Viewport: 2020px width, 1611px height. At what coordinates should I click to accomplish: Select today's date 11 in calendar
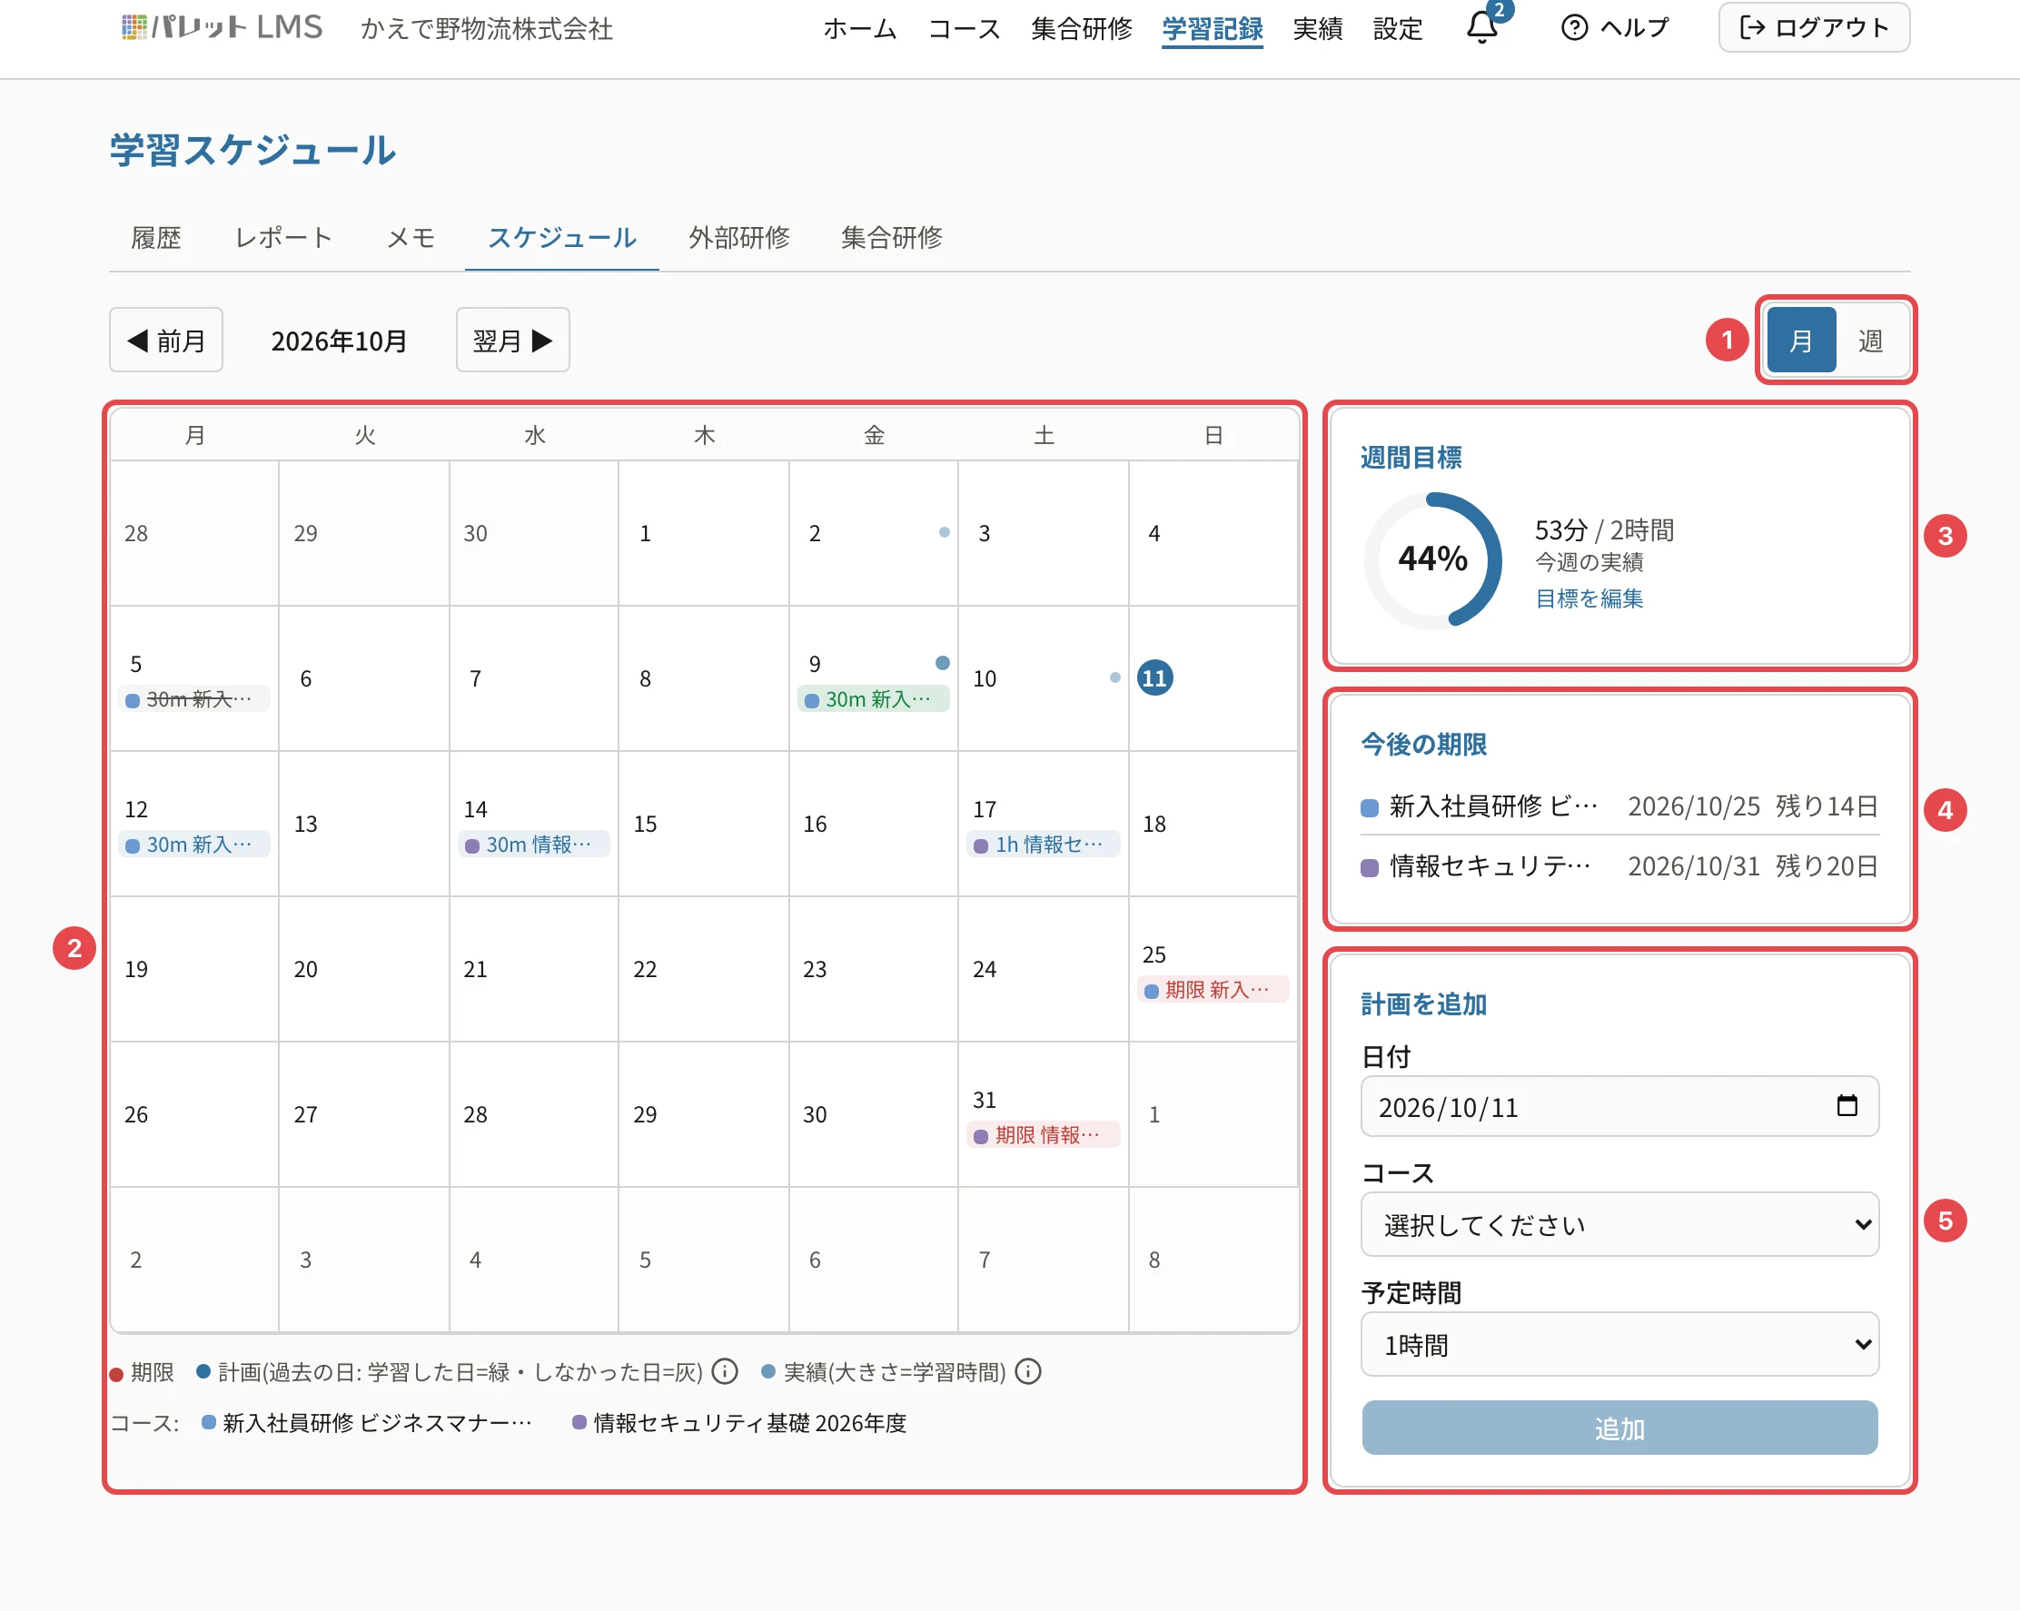pos(1154,677)
